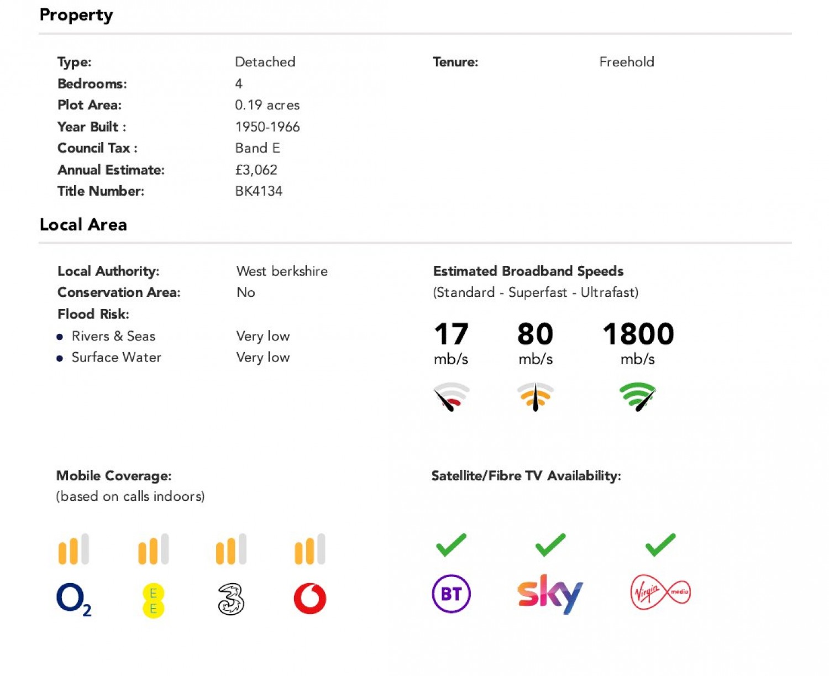The image size is (829, 676).
Task: Click the signal bars above Vodafone
Action: pyautogui.click(x=310, y=549)
